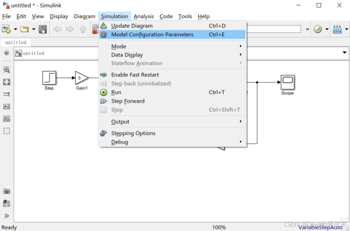
Task: Open the Viewmarks palette icon
Action: pos(7,203)
